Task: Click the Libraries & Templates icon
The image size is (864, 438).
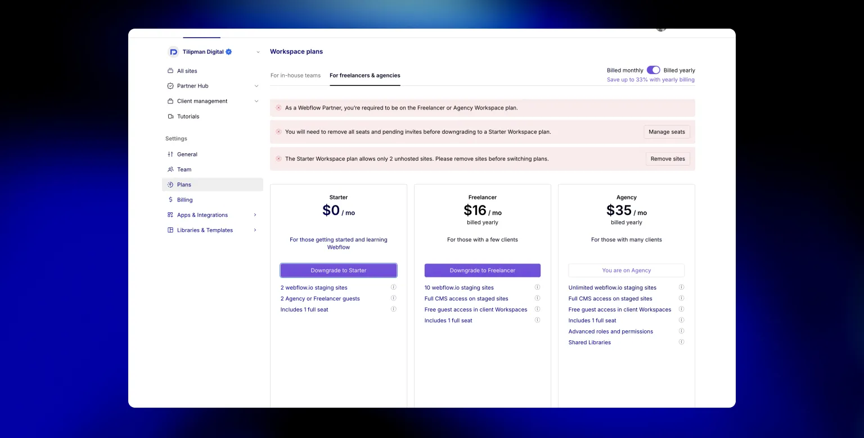Action: pyautogui.click(x=170, y=230)
